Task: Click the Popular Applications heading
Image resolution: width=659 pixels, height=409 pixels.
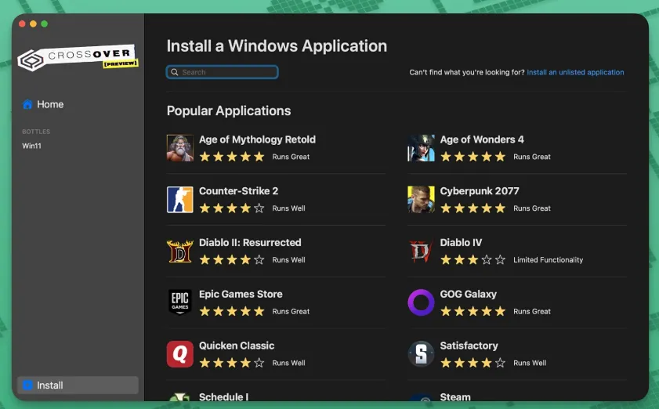Action: click(x=229, y=110)
